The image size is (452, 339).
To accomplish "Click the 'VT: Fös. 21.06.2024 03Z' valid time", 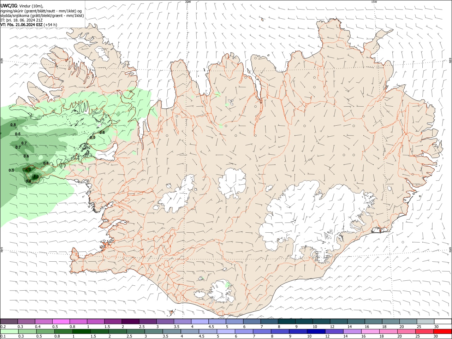I will pos(22,25).
